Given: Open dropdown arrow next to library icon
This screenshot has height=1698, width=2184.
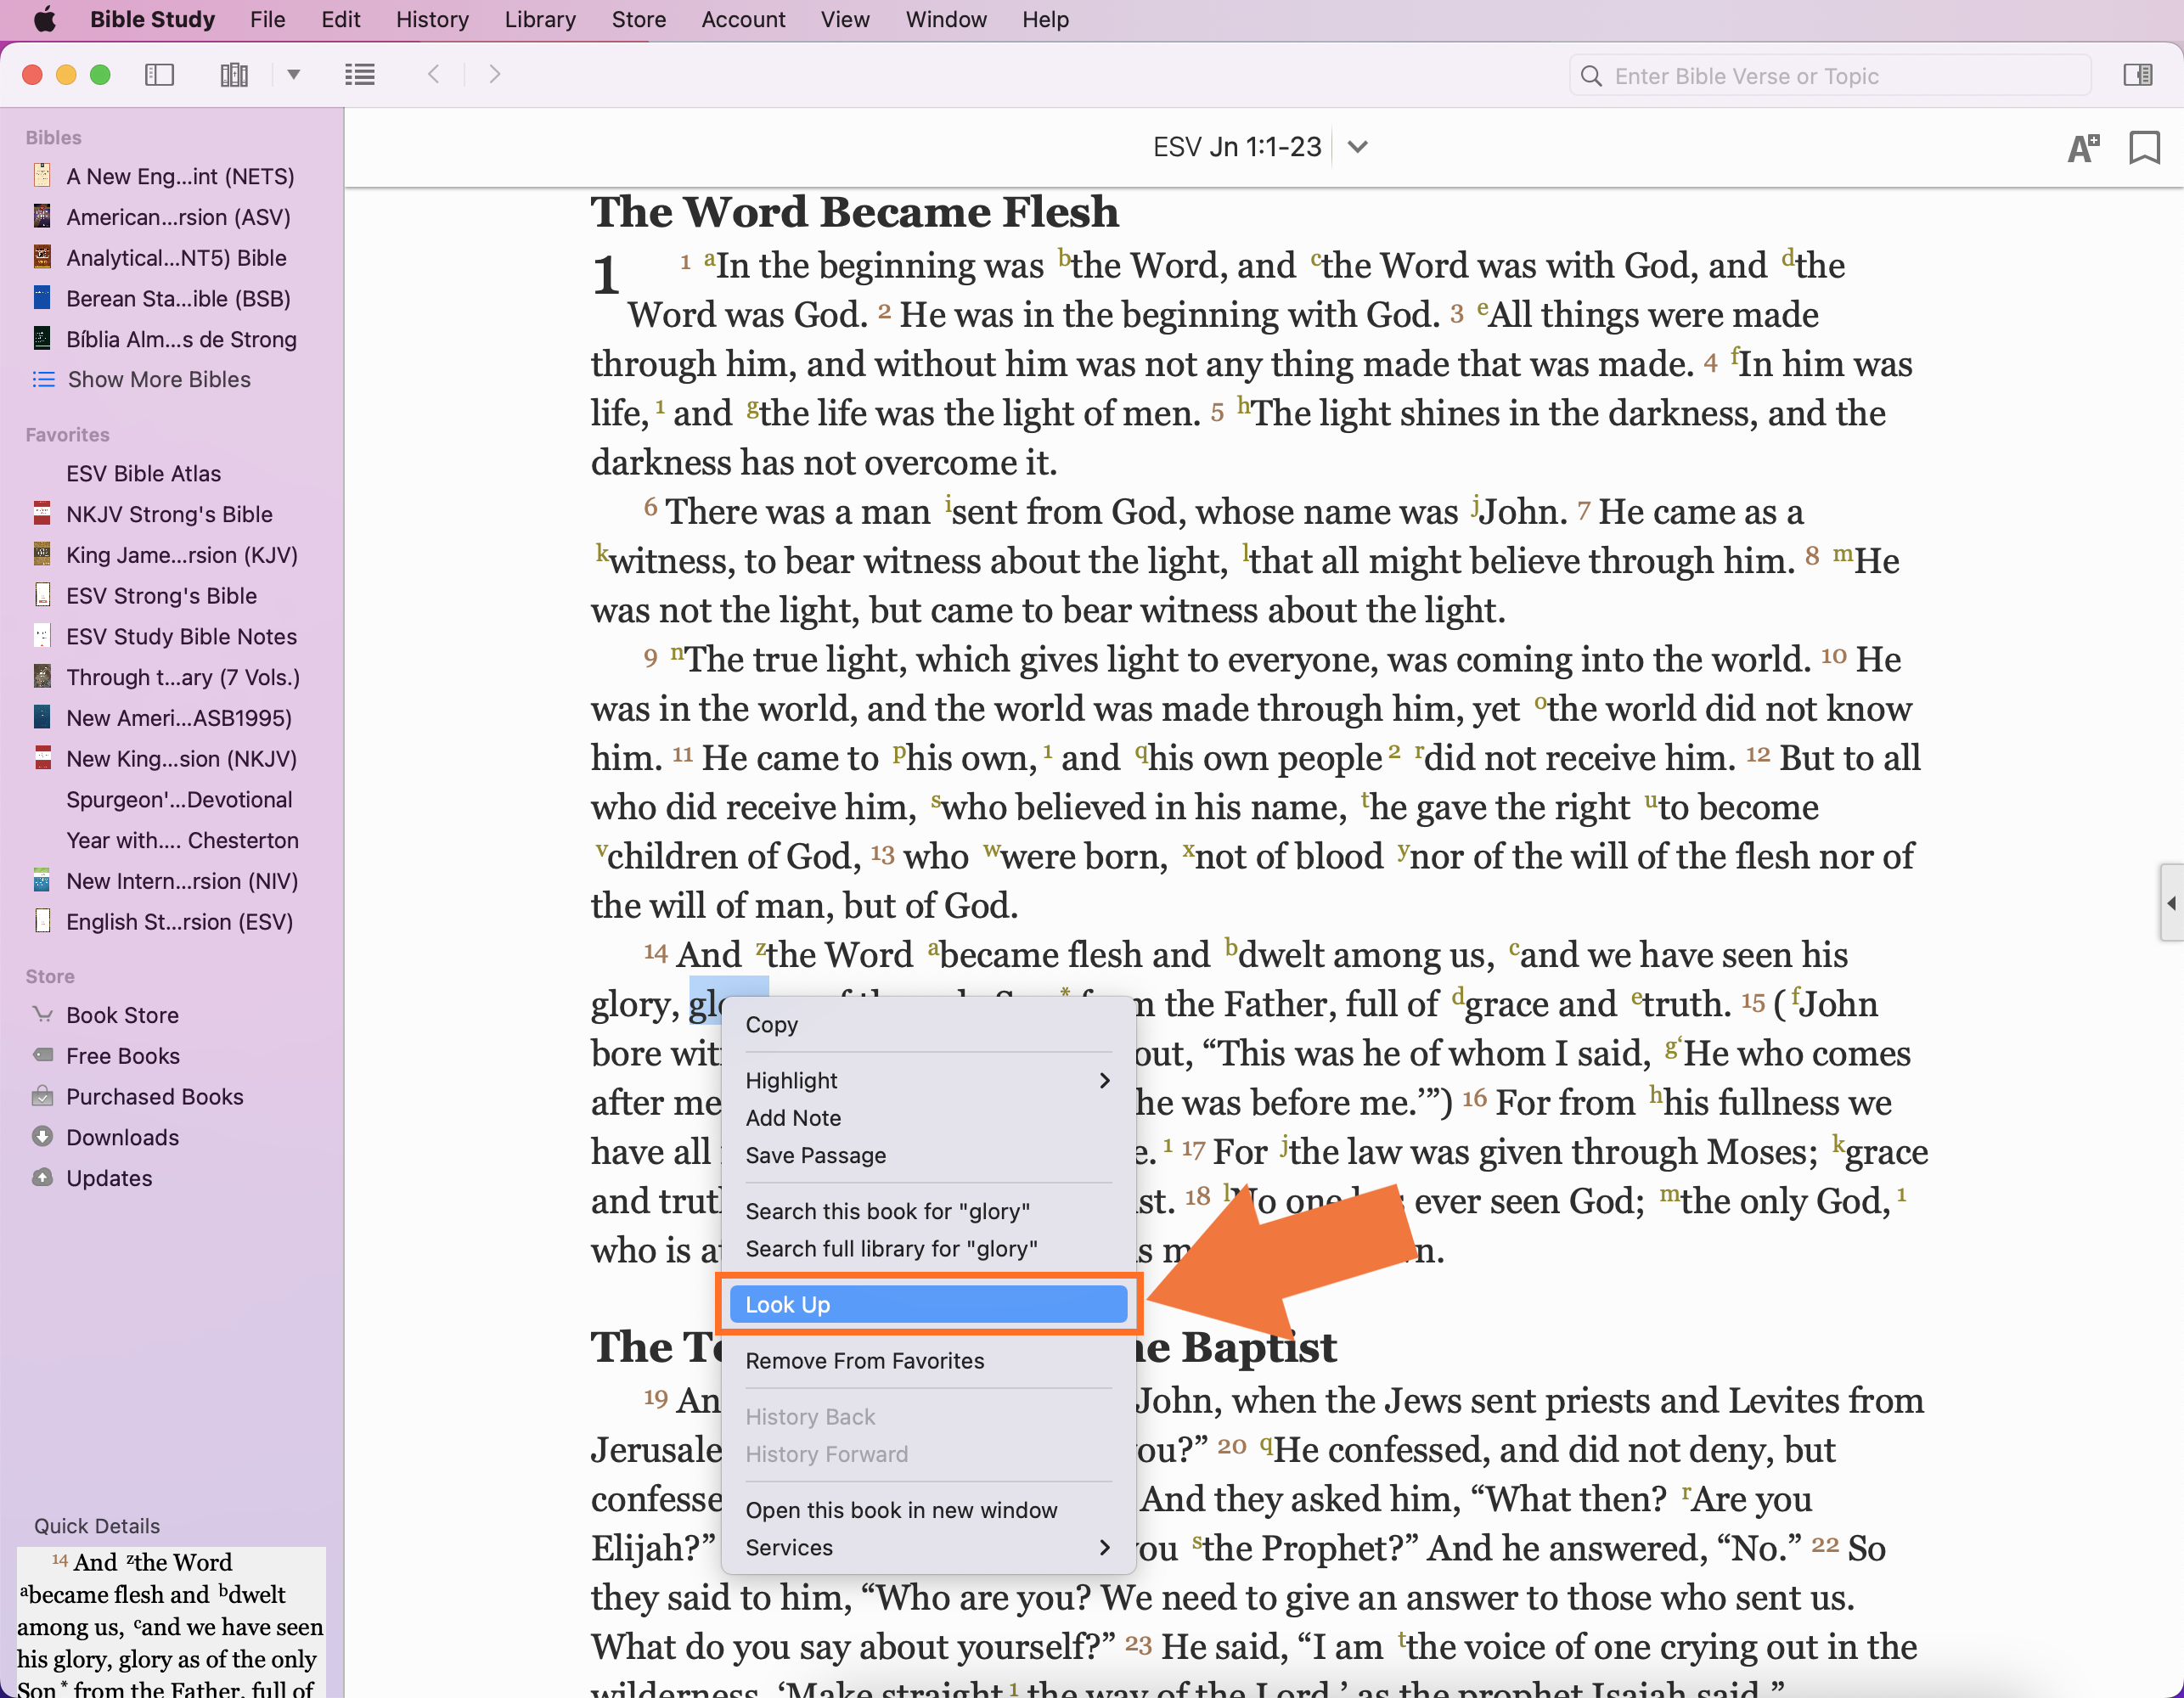Looking at the screenshot, I should tap(293, 75).
